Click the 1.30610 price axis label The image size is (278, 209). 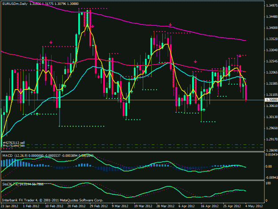[272, 106]
